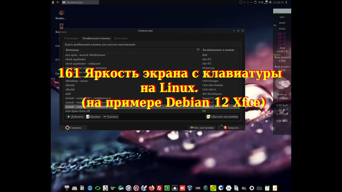This screenshot has height=192, width=342.
Task: Open the blue Restore dock icon
Action: coord(90,188)
